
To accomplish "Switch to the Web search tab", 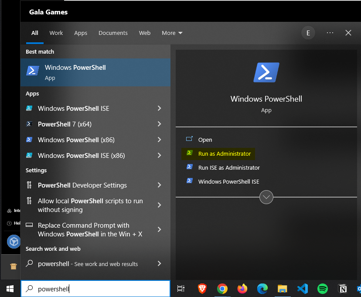I will click(x=145, y=33).
